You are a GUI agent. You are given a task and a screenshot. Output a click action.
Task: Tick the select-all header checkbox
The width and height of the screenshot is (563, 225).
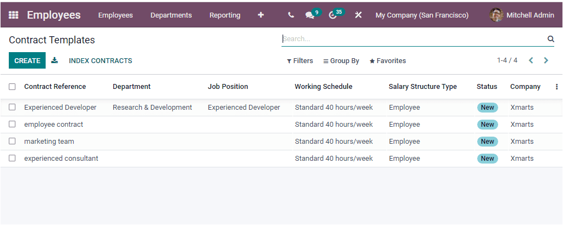coord(12,87)
